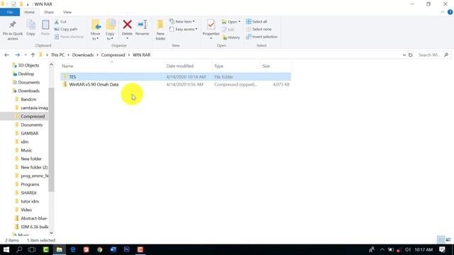Switch to the Details view layout button
454x255 pixels.
(x=441, y=240)
